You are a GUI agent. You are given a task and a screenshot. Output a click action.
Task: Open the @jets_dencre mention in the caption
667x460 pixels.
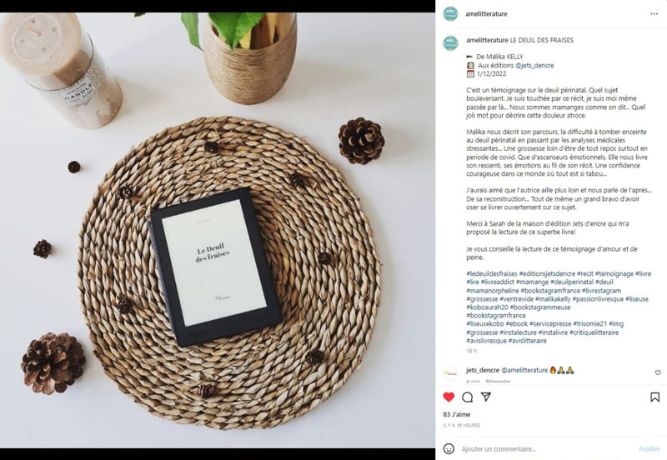pos(534,66)
